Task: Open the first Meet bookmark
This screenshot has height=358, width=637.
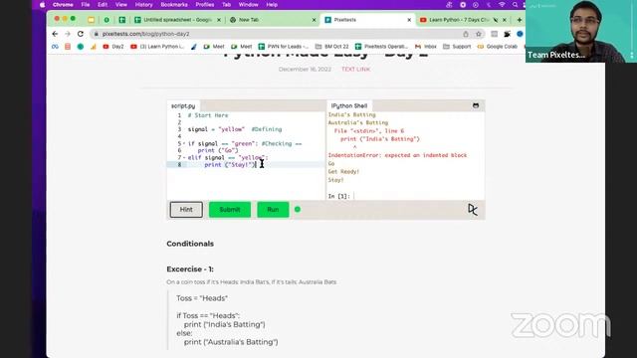Action: (x=214, y=47)
